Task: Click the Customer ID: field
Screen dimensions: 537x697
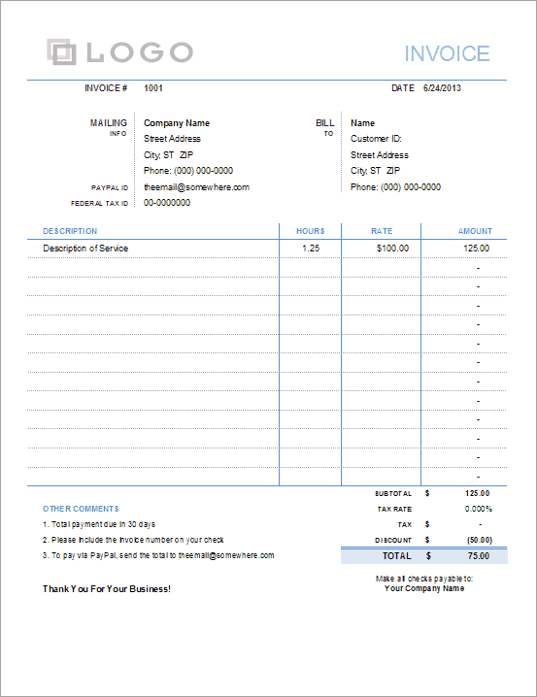Action: 376,139
